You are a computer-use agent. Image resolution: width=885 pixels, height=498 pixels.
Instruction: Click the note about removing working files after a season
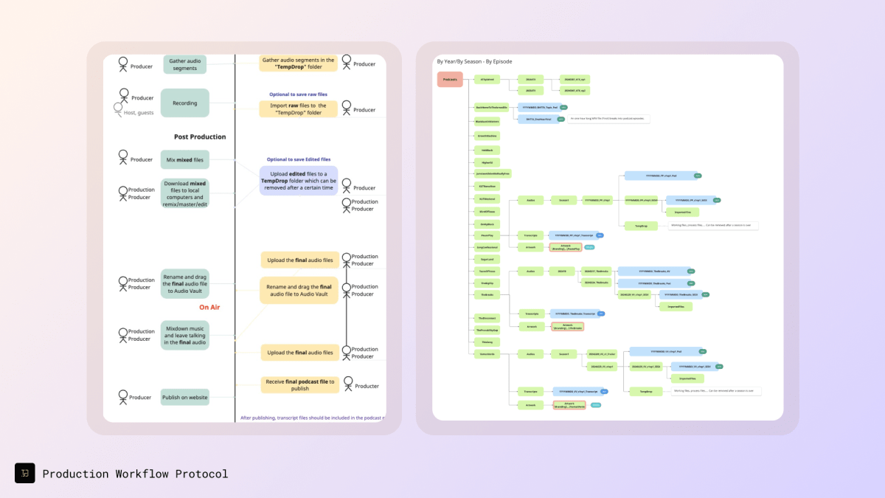coord(714,226)
